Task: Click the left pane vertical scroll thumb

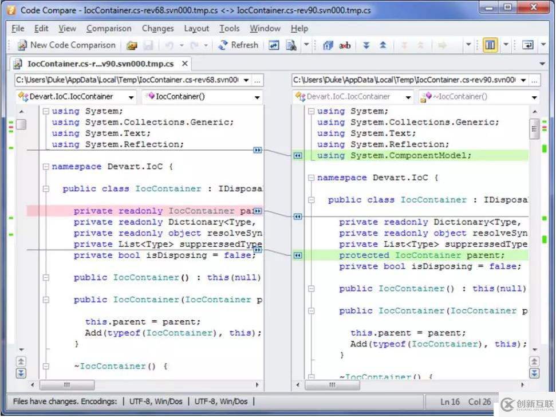Action: pyautogui.click(x=21, y=124)
